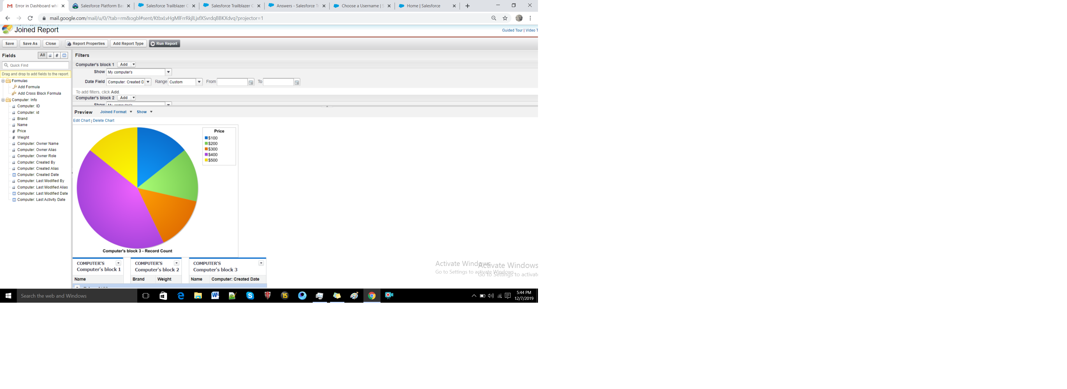Click the Edit Chart link

coord(82,121)
